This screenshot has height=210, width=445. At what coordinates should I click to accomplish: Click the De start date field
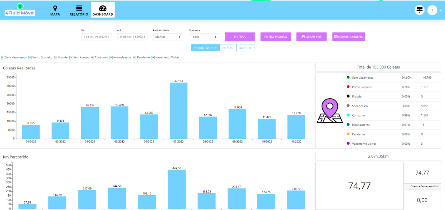96,37
